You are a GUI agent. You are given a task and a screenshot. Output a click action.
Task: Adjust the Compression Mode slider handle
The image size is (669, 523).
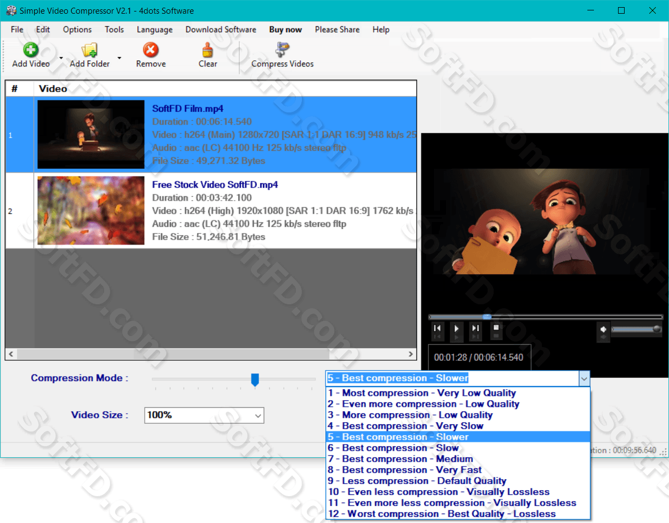pos(255,379)
